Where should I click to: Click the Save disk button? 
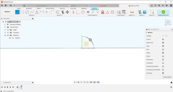(11, 5)
